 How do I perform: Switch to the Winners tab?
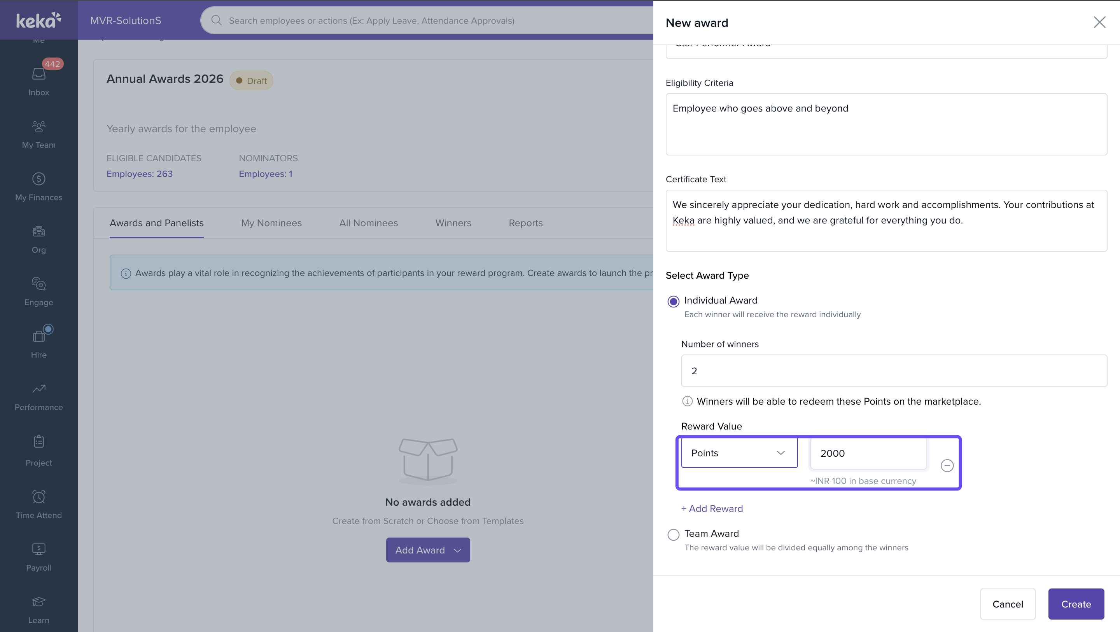pyautogui.click(x=453, y=223)
